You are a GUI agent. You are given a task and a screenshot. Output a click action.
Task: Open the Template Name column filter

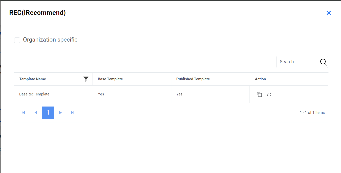[x=86, y=79]
